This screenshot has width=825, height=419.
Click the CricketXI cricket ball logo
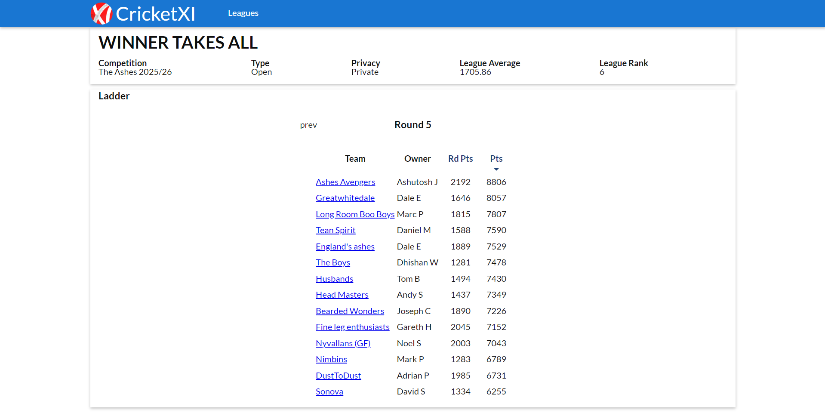(102, 14)
